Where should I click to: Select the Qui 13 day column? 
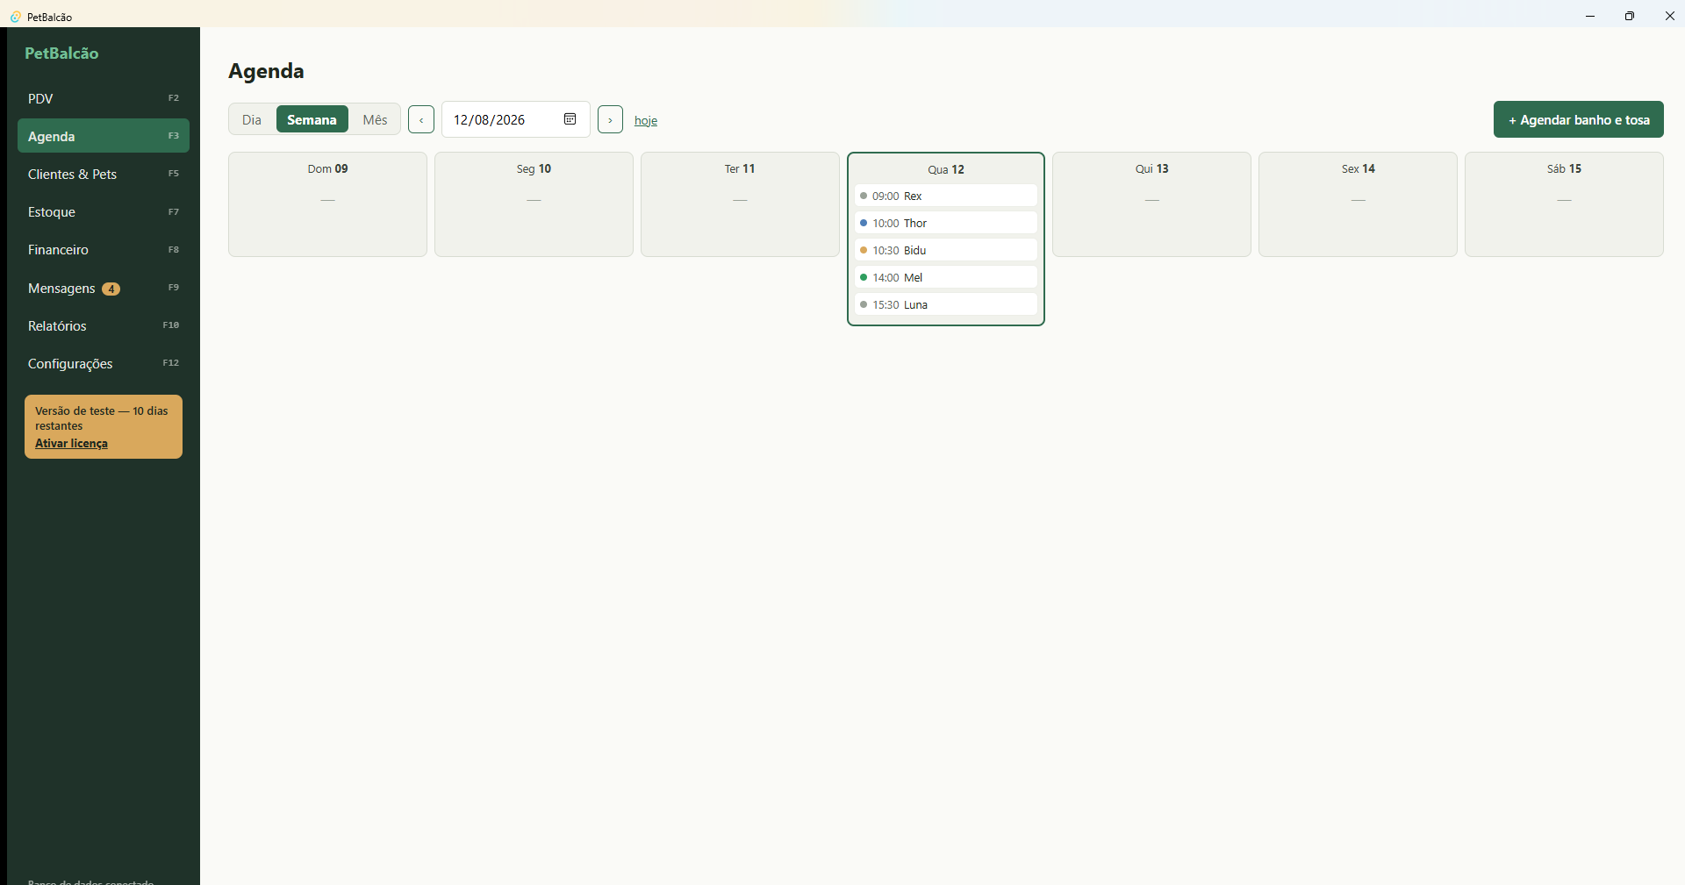coord(1151,204)
